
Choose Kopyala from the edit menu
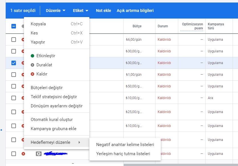pyautogui.click(x=57, y=24)
